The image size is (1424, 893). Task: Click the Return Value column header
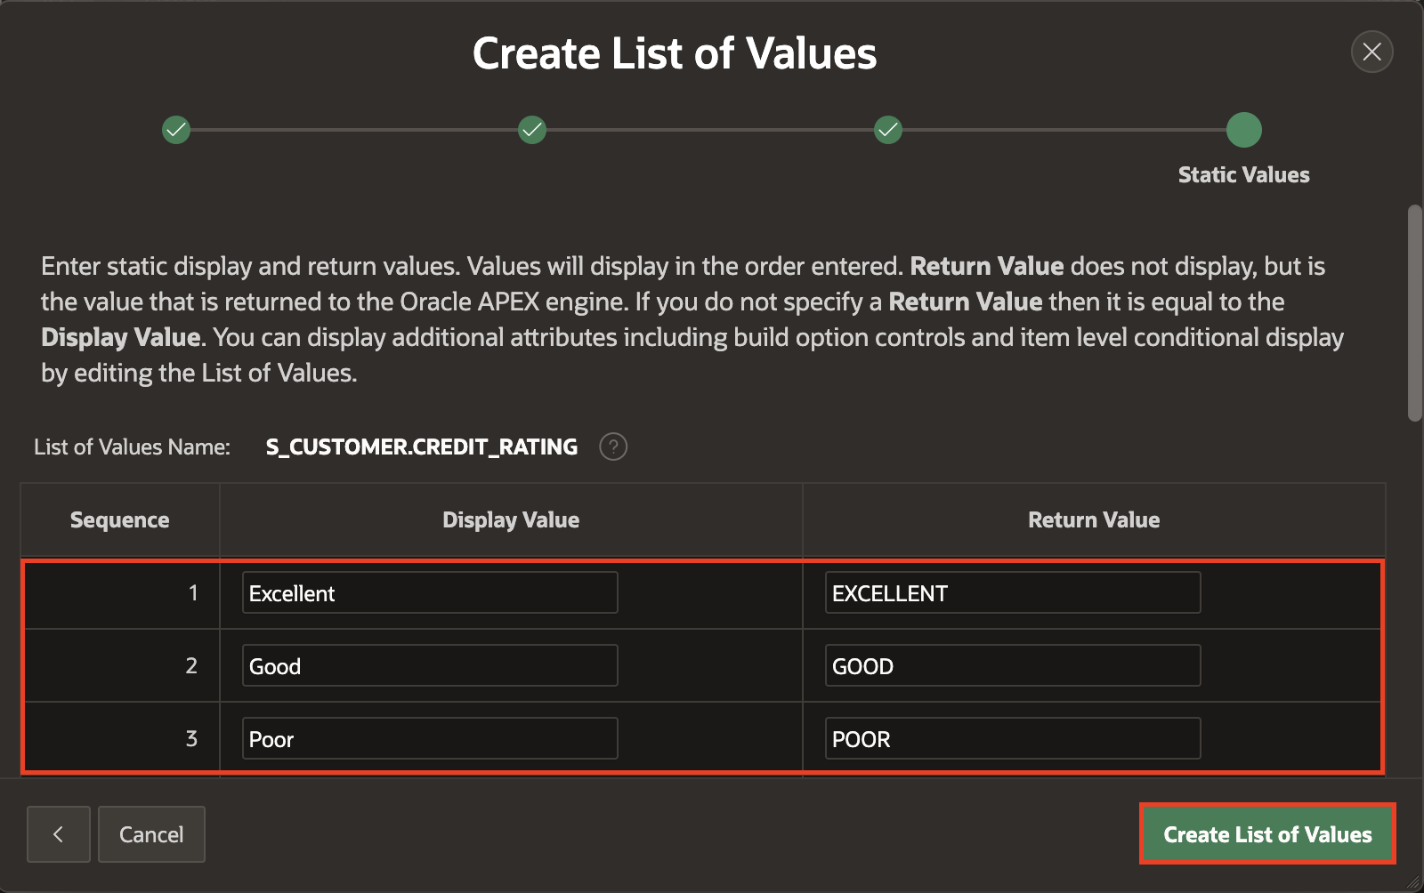[x=1094, y=520]
